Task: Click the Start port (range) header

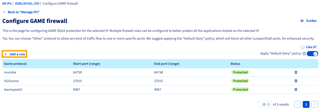Action: [x=86, y=64]
